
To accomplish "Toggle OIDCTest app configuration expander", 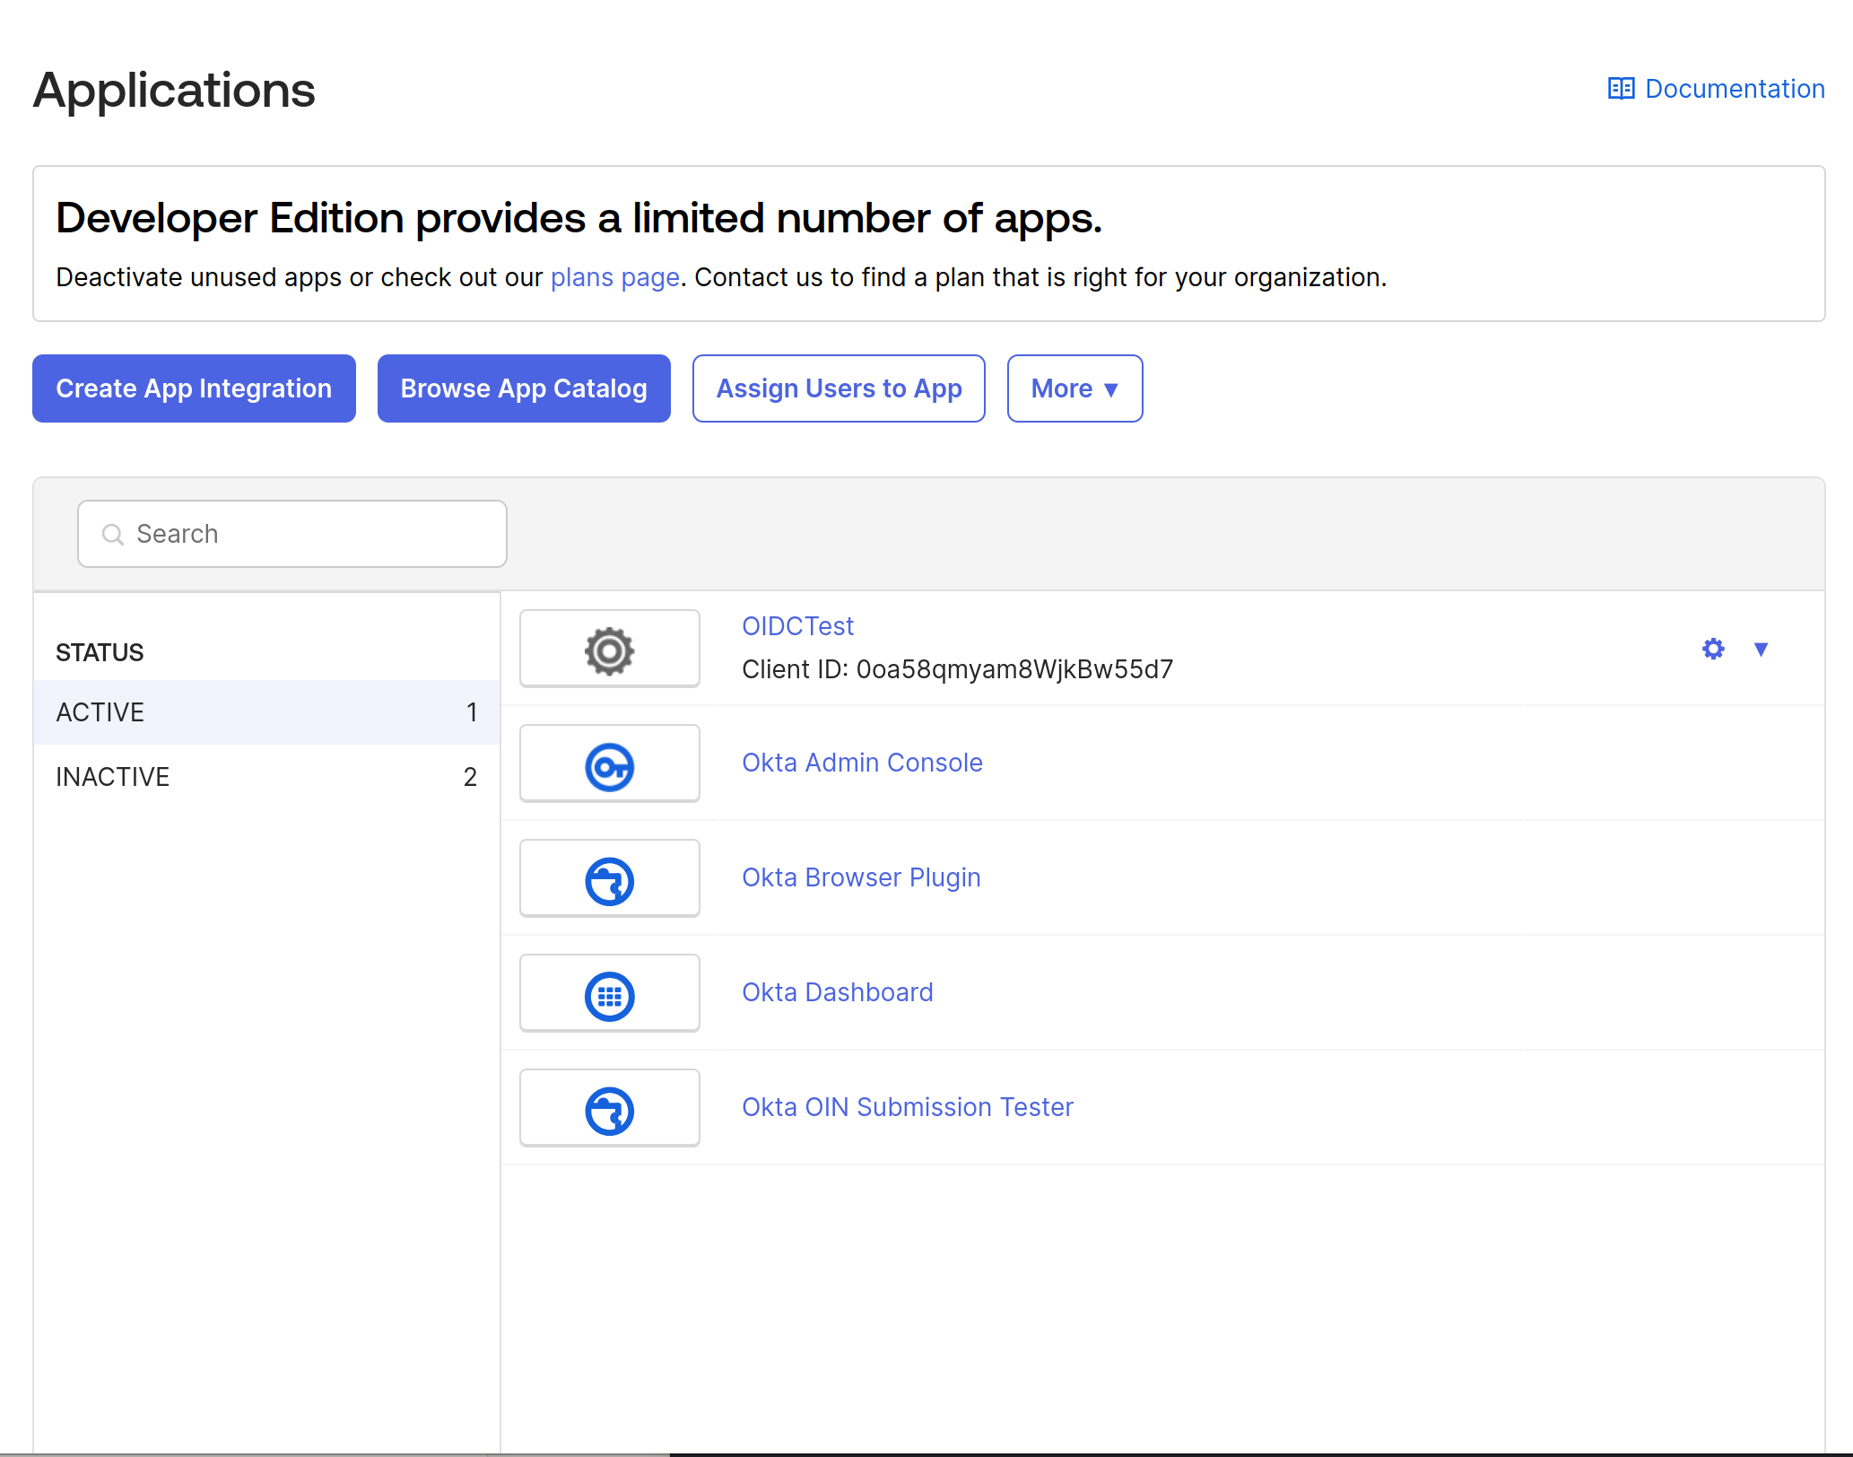I will [1760, 647].
